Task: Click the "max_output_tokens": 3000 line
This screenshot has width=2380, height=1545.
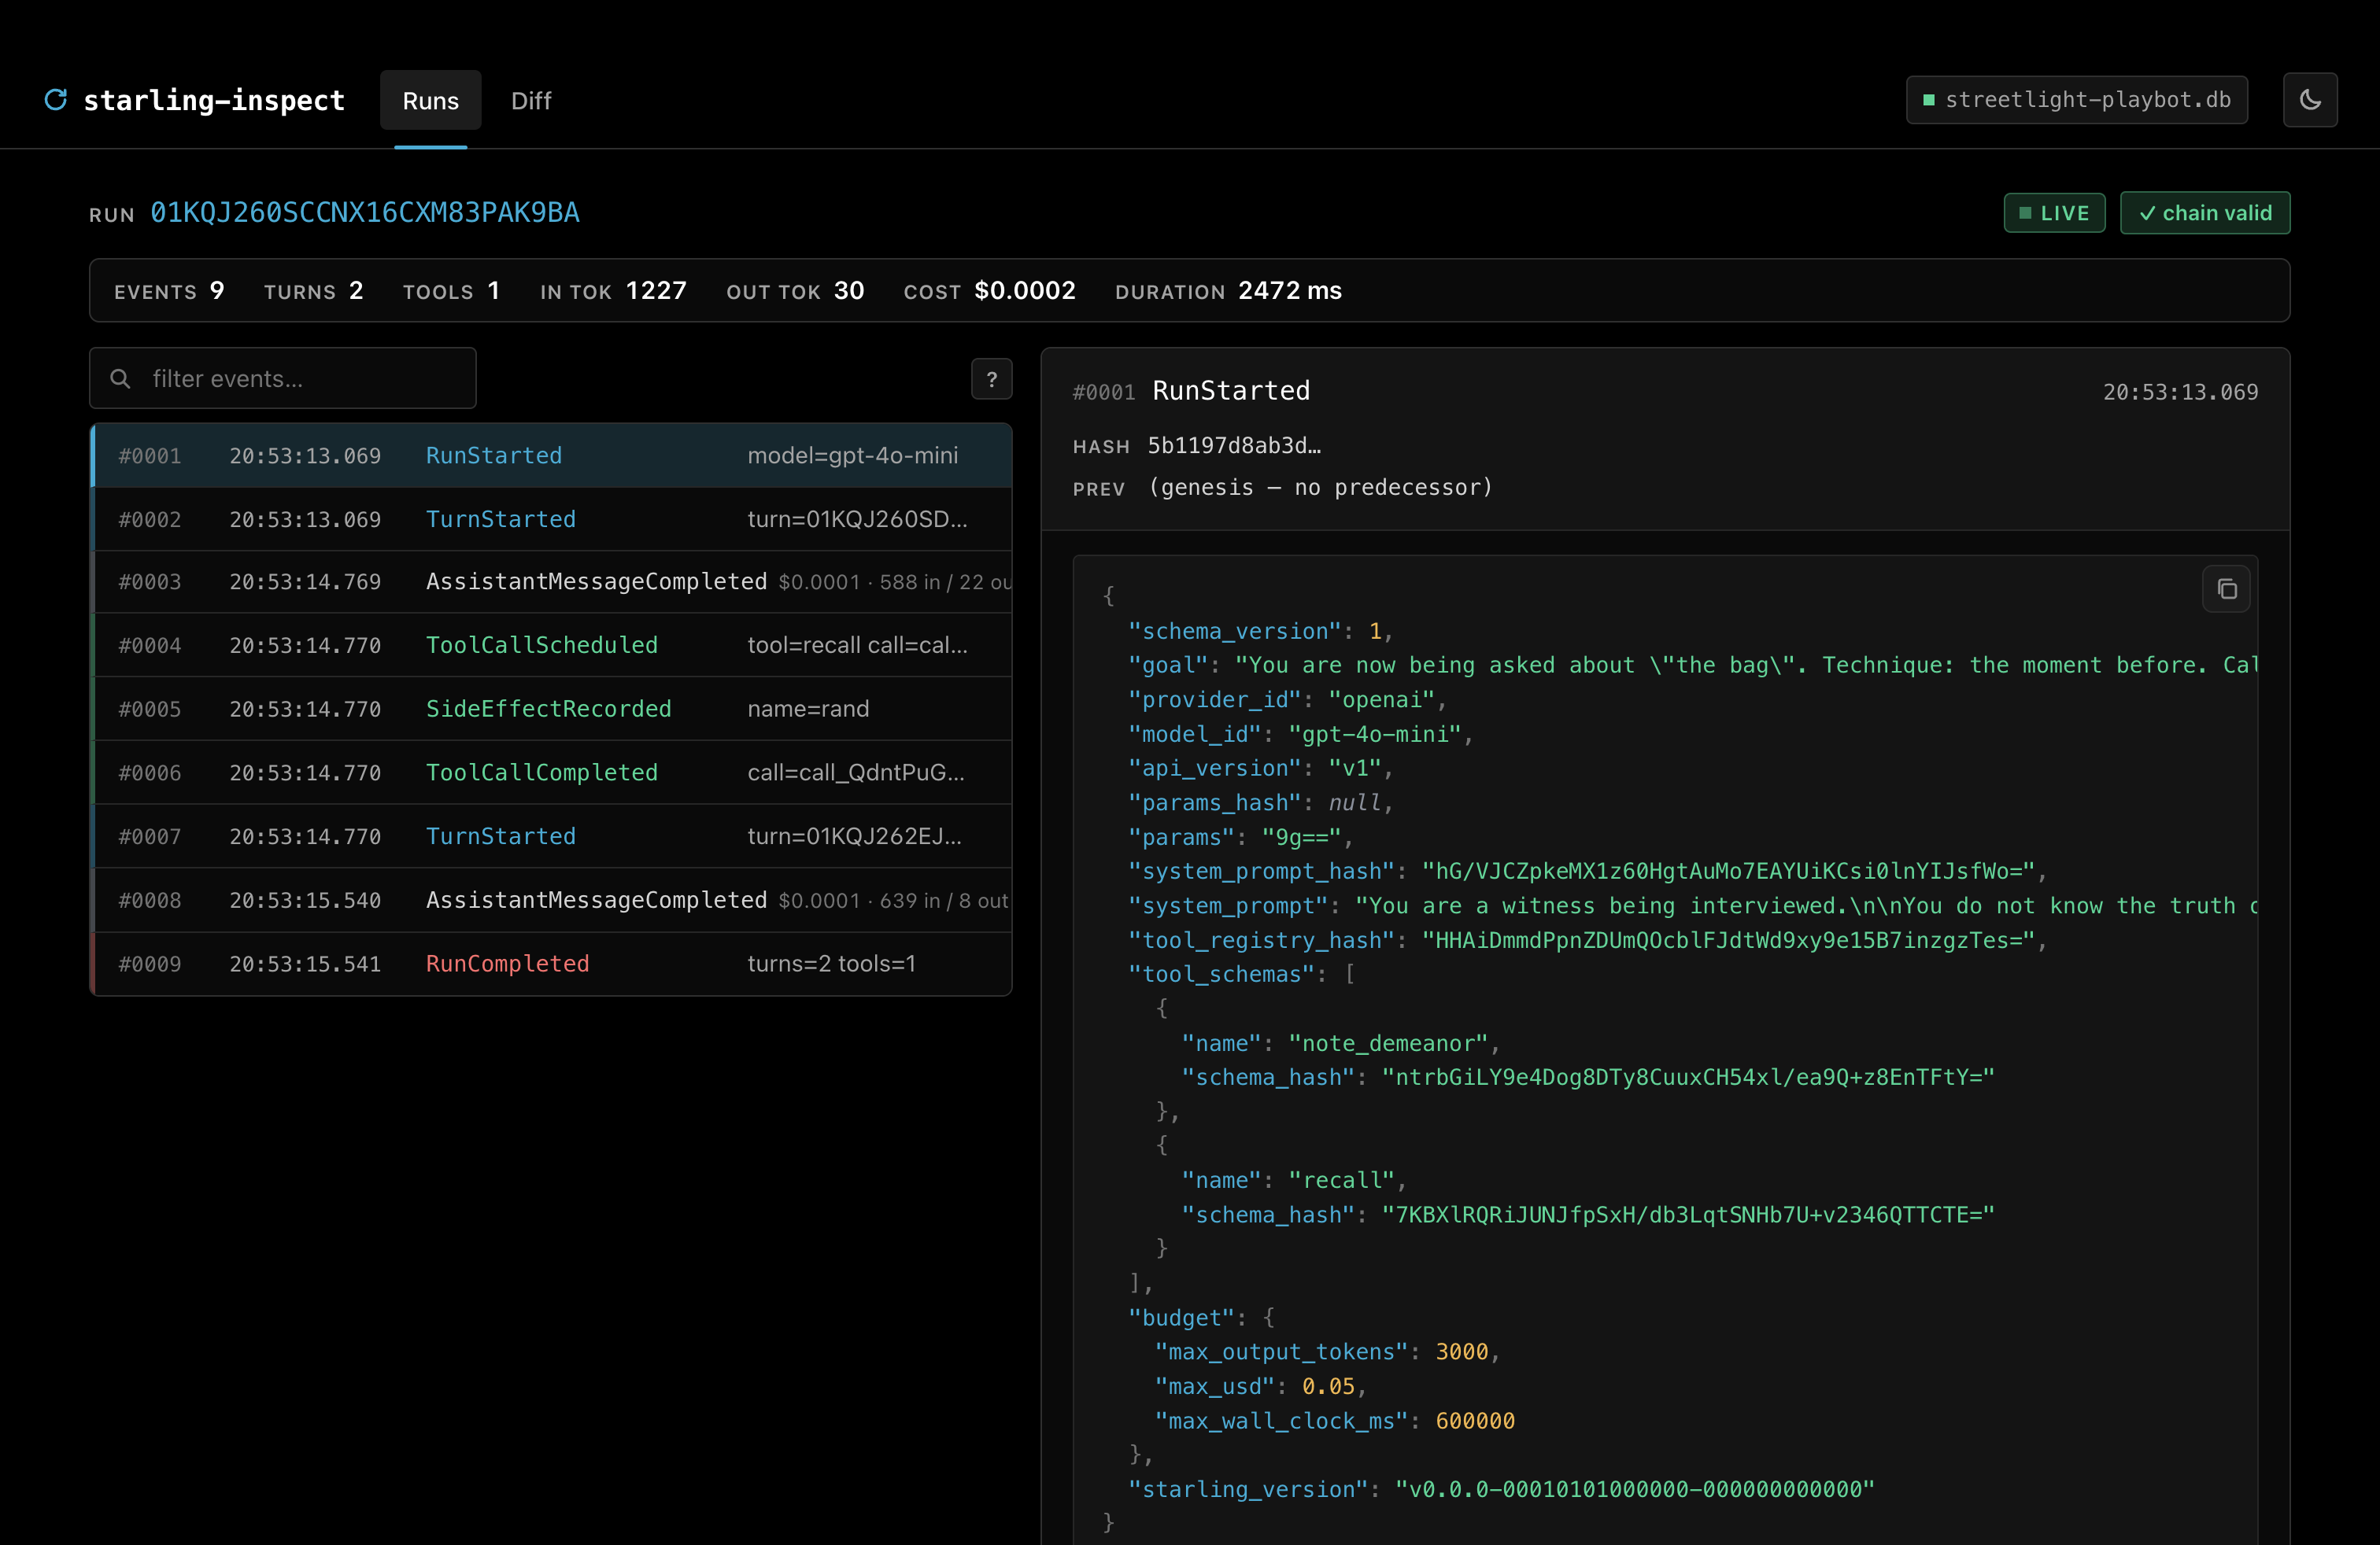Action: [1328, 1352]
